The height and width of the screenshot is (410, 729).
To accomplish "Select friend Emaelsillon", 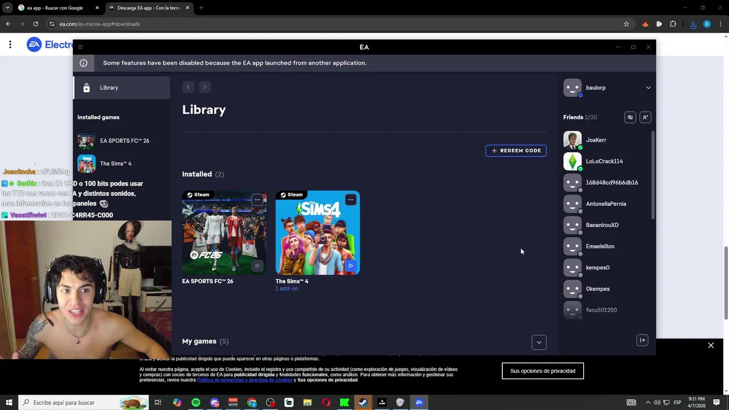I will (x=606, y=247).
